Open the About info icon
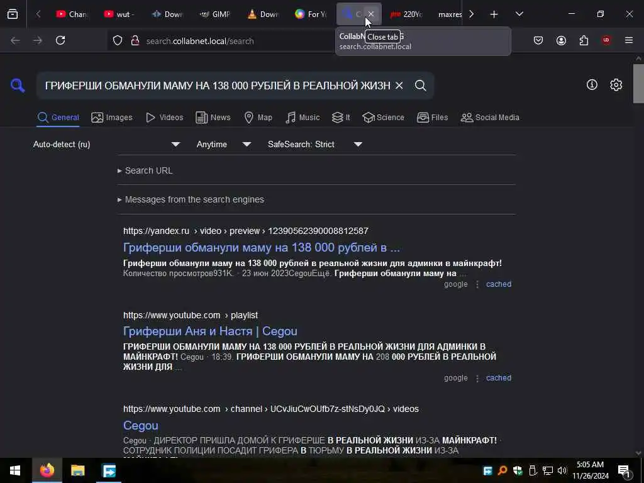The height and width of the screenshot is (483, 644). (592, 85)
